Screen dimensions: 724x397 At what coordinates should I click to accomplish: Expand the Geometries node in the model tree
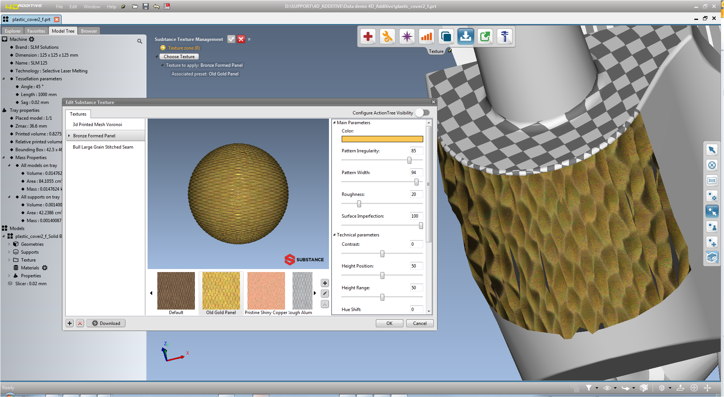(9, 244)
